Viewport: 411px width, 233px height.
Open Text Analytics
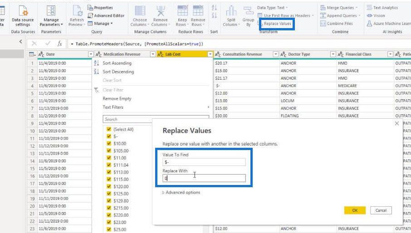pos(382,8)
